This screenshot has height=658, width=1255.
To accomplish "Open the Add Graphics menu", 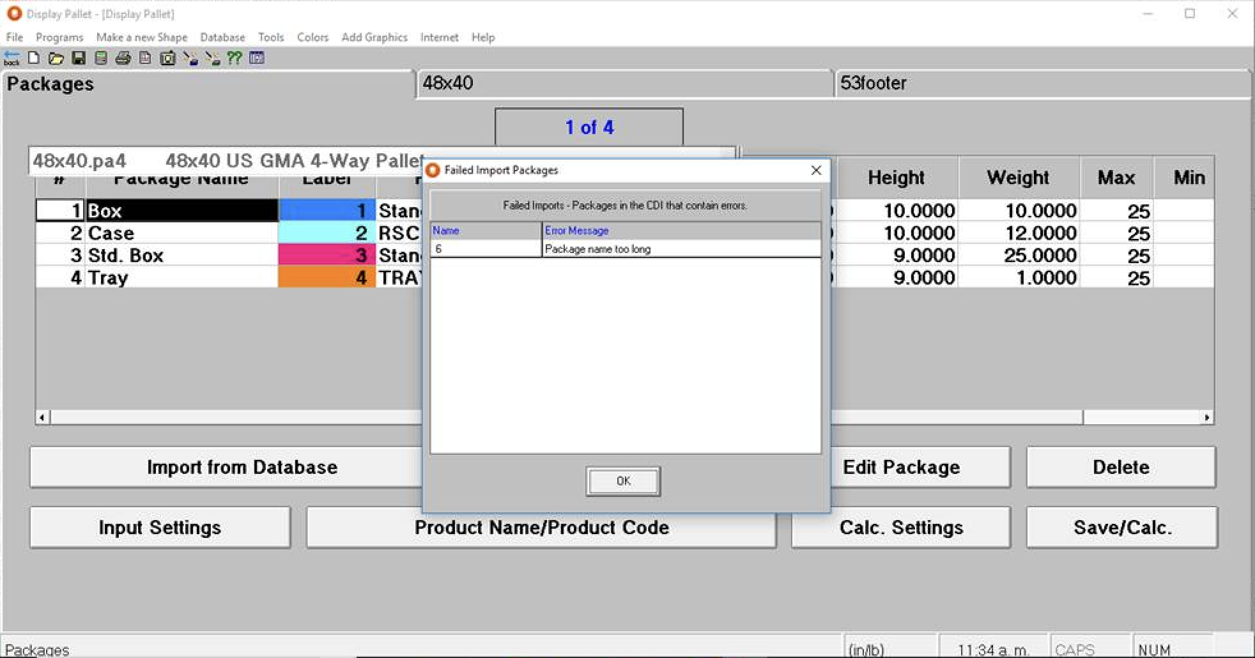I will 374,37.
